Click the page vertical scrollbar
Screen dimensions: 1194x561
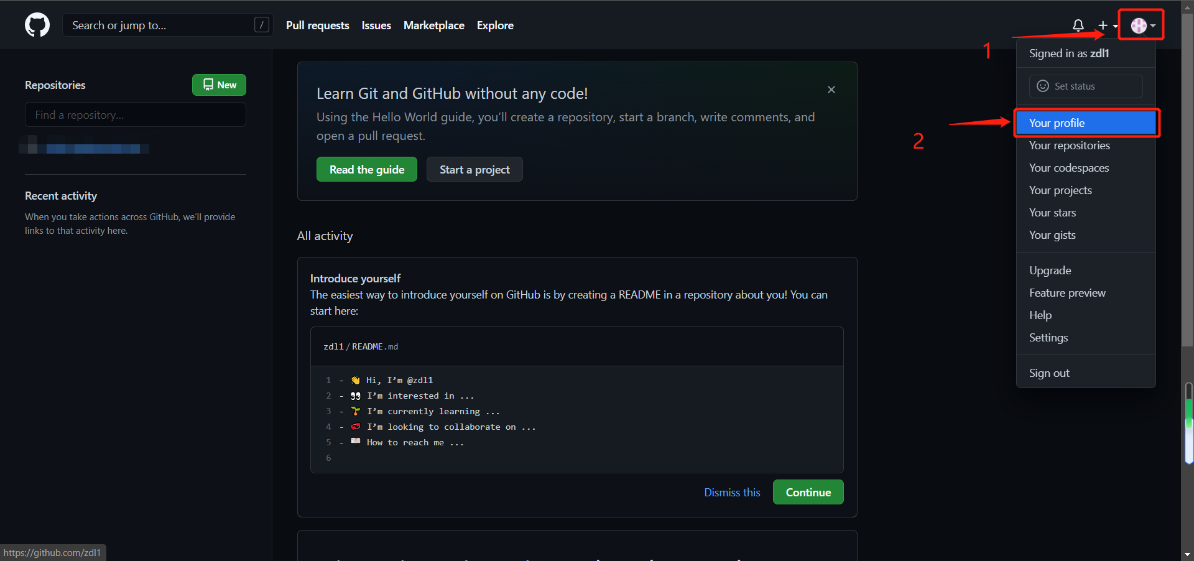coord(1187,180)
